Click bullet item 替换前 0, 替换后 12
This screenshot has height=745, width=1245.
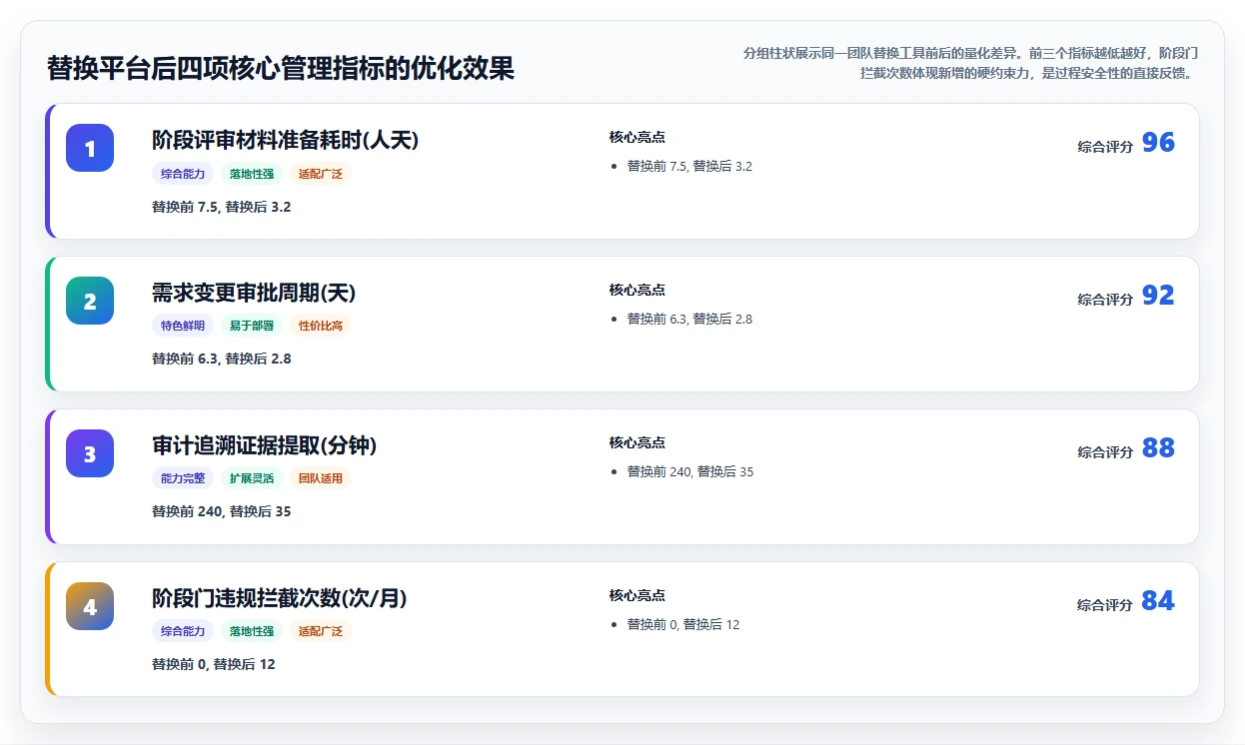tap(683, 625)
